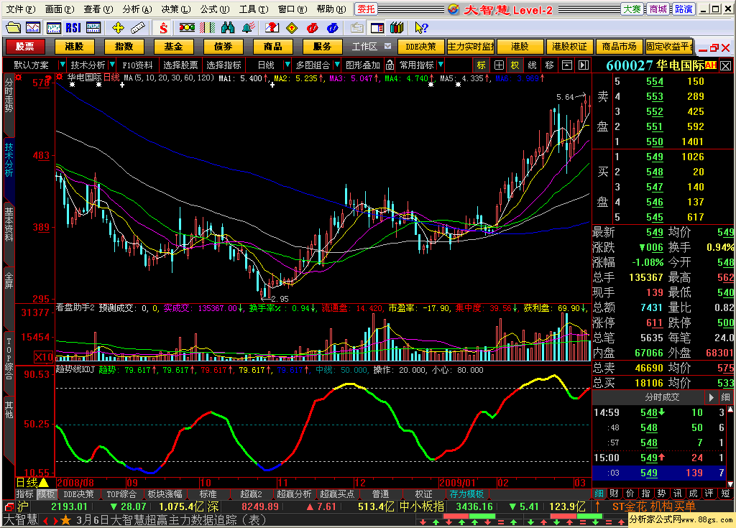Screen dimensions: 736x528
Task: Toggle the 细 detail tab at bottom right
Action: [599, 494]
